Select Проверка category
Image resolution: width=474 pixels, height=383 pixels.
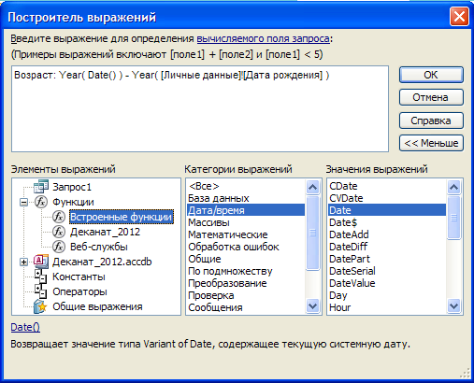[246, 295]
